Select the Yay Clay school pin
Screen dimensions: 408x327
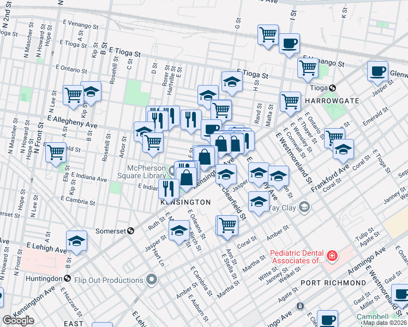[x=304, y=207]
